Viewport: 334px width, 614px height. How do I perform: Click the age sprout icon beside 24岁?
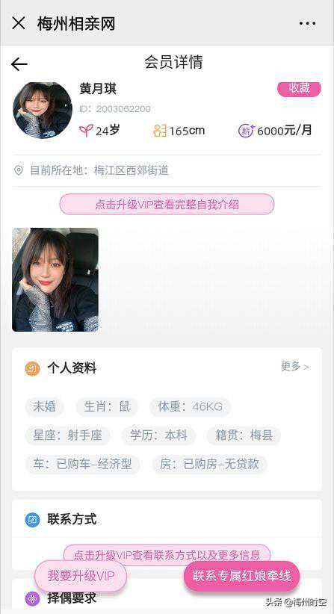86,130
